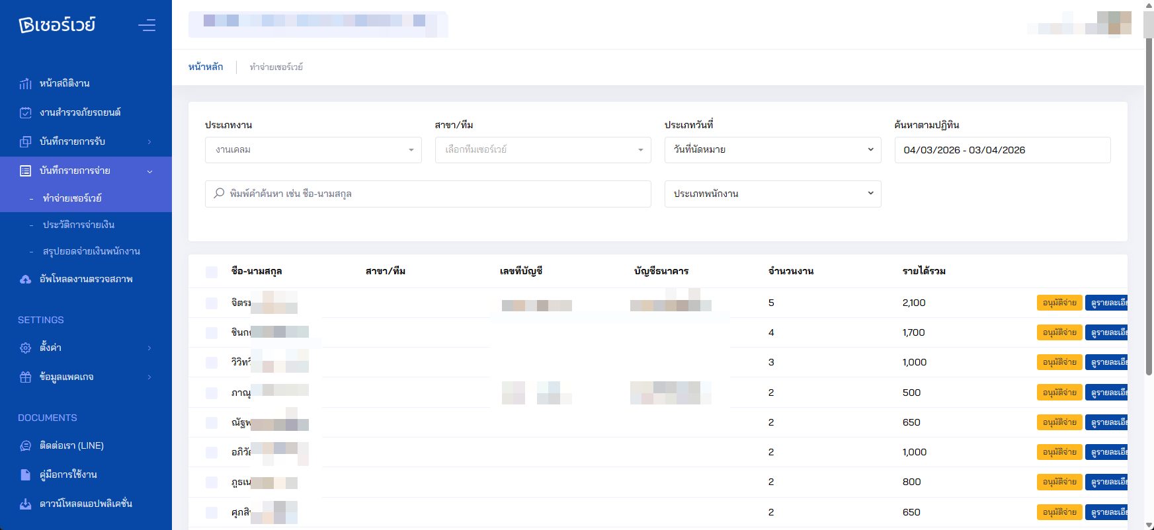Click the งานสำรวจภัยรถยนต์ calendar icon
The width and height of the screenshot is (1154, 530).
[x=25, y=112]
